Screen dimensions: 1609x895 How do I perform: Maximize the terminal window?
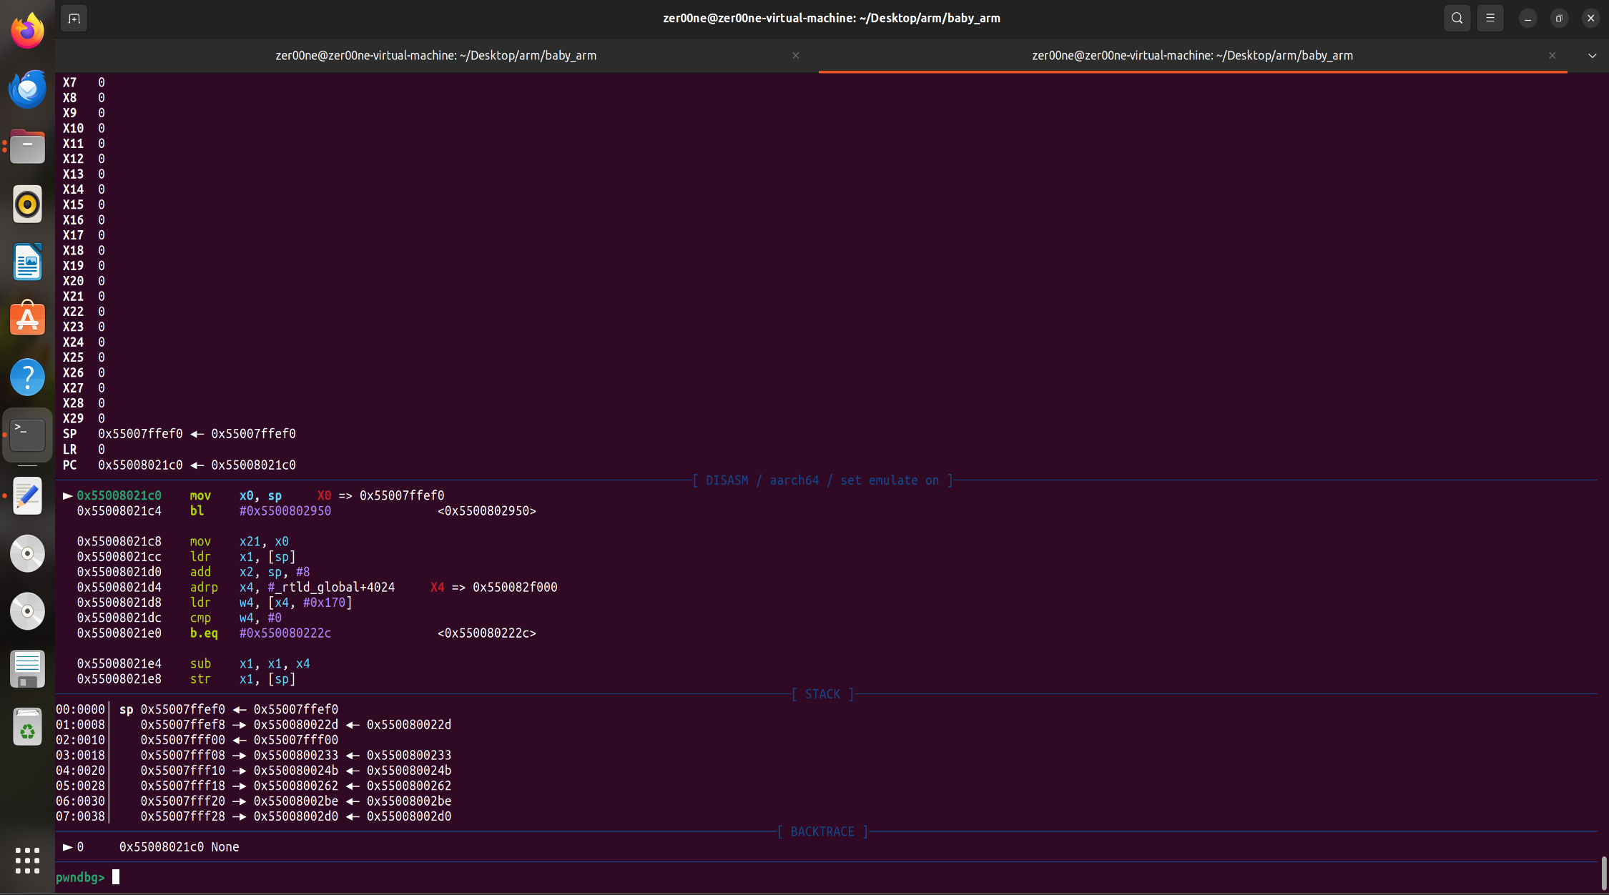coord(1559,19)
